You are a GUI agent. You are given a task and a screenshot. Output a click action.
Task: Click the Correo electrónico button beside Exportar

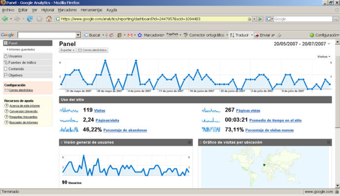[x=92, y=50]
